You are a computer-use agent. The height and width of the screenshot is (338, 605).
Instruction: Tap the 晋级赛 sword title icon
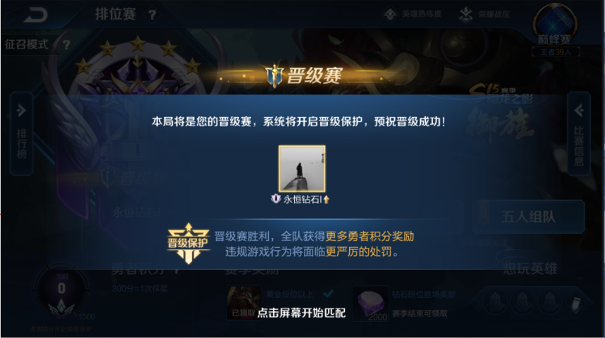point(274,75)
